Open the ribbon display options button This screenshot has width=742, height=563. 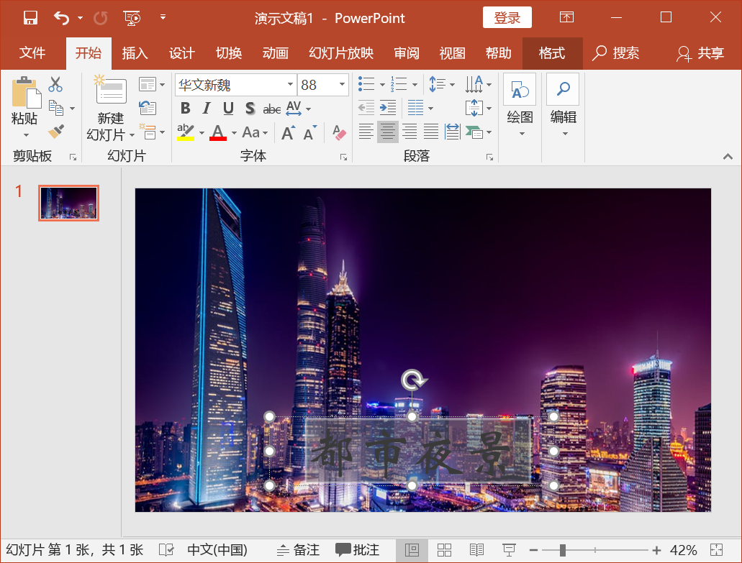tap(566, 18)
